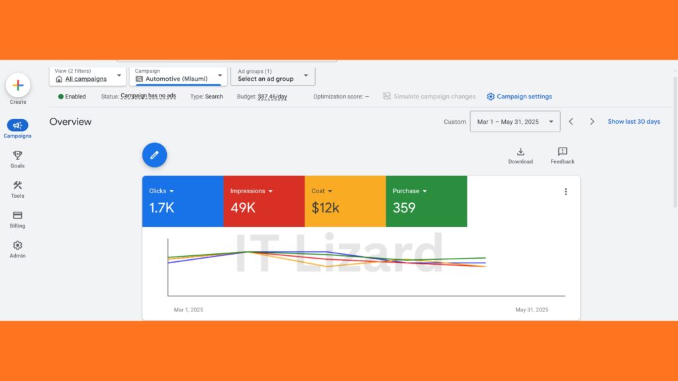The width and height of the screenshot is (678, 381).
Task: Click the Simulate campaign changes icon
Action: (x=386, y=96)
